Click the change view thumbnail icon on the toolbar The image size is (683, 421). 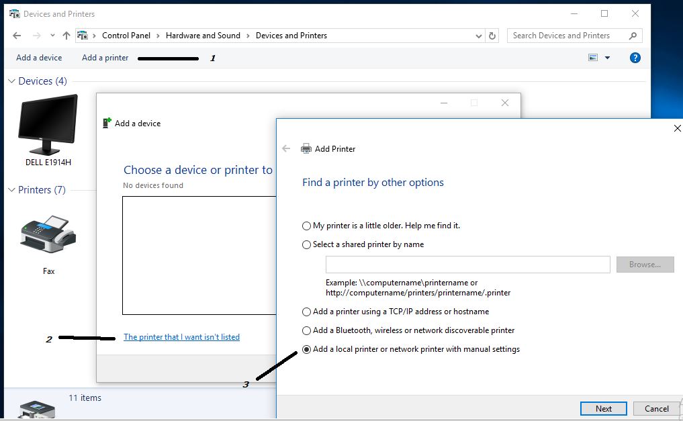[x=594, y=57]
